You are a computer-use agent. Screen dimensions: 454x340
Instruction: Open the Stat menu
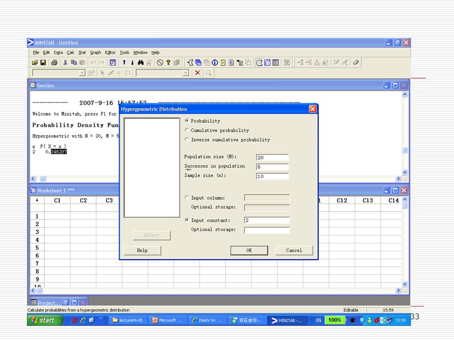[82, 52]
